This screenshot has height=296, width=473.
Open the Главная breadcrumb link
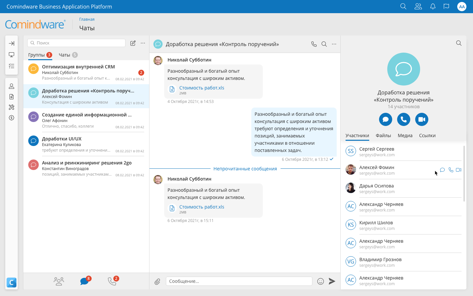(x=87, y=19)
